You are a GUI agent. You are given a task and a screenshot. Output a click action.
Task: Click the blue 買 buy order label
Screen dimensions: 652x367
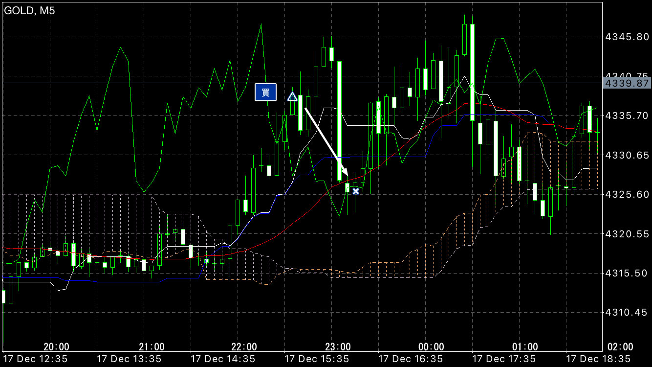tap(265, 92)
